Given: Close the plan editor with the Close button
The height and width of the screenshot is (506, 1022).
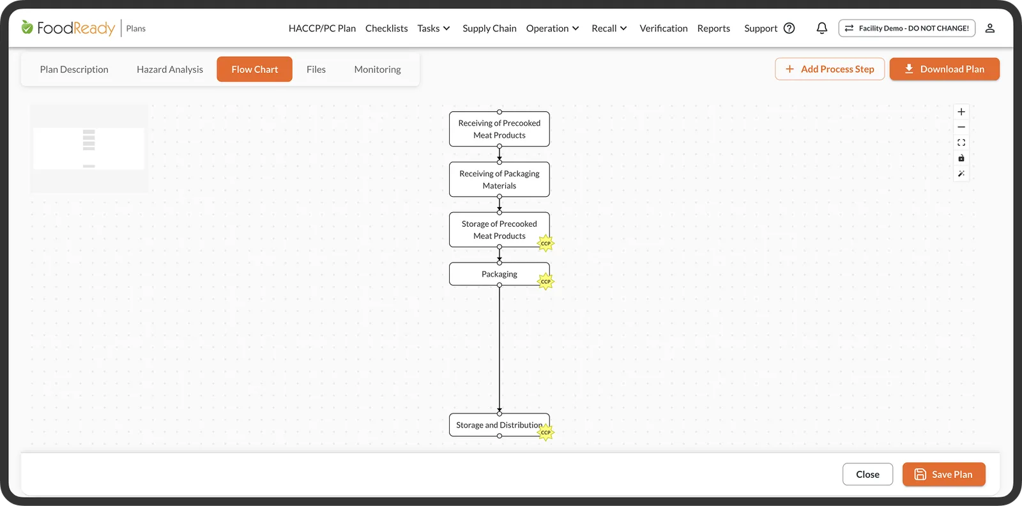Looking at the screenshot, I should pos(868,474).
